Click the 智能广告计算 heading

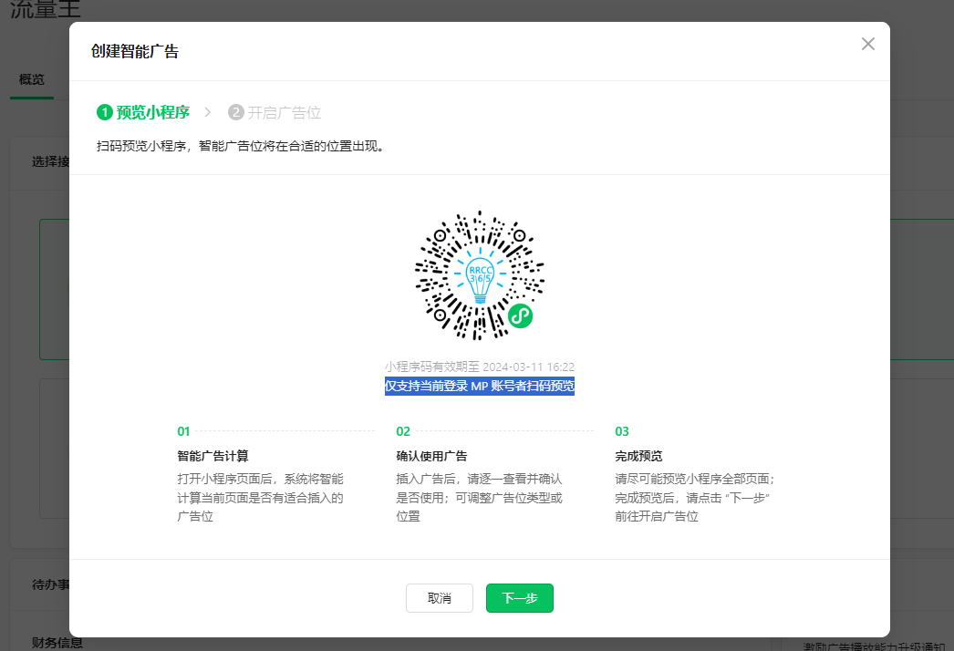213,456
